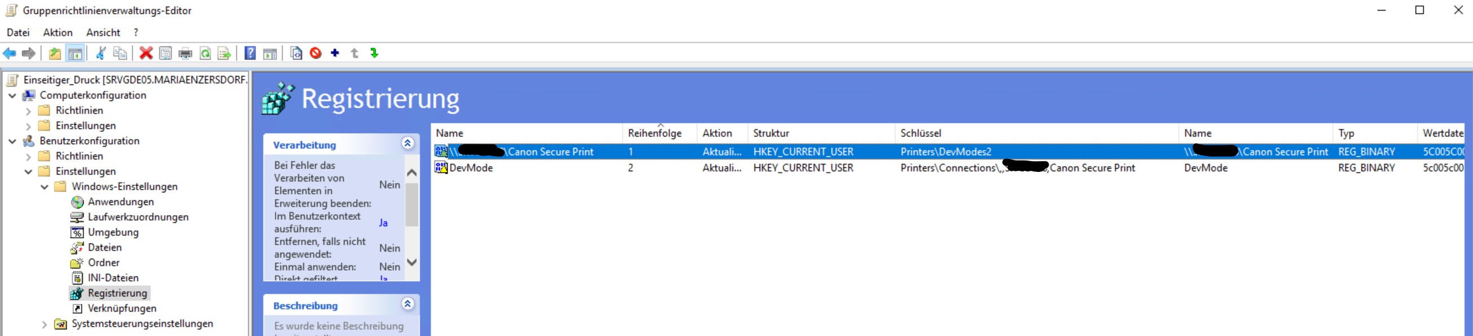Sort by the Aktion column header
This screenshot has height=336, width=1473.
[722, 133]
